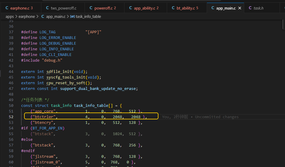The width and height of the screenshot is (285, 167).
Task: Click the "btctrler" string
Action: tap(44, 117)
